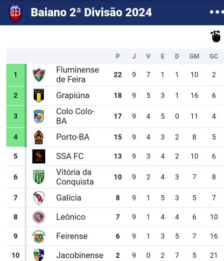Open Vitória da Conquista green crest
The width and height of the screenshot is (224, 261).
39,177
